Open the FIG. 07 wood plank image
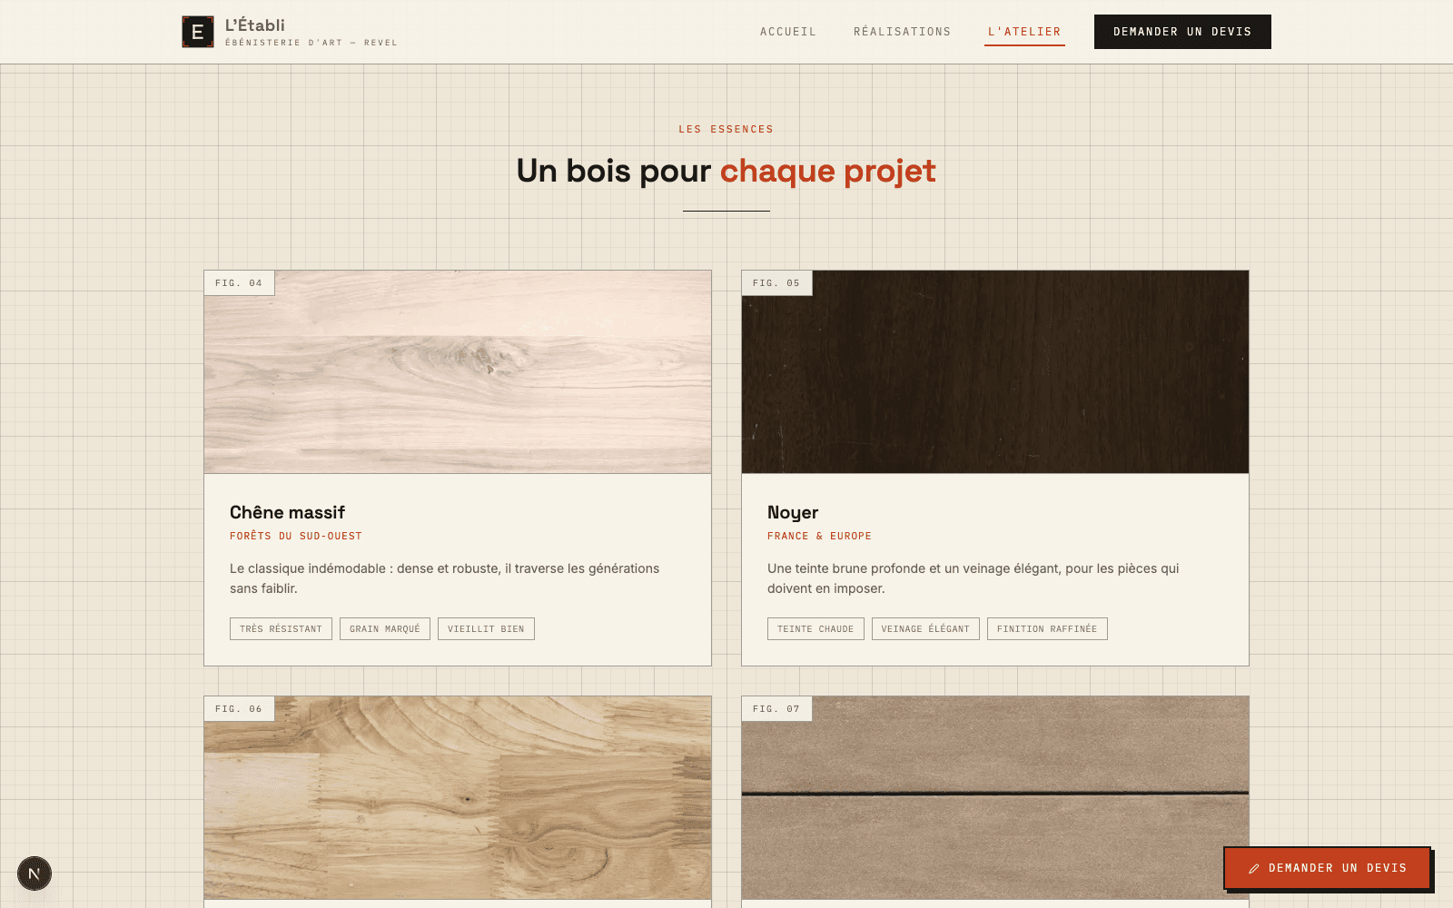Screen dimensions: 1453x908 pyautogui.click(x=995, y=798)
